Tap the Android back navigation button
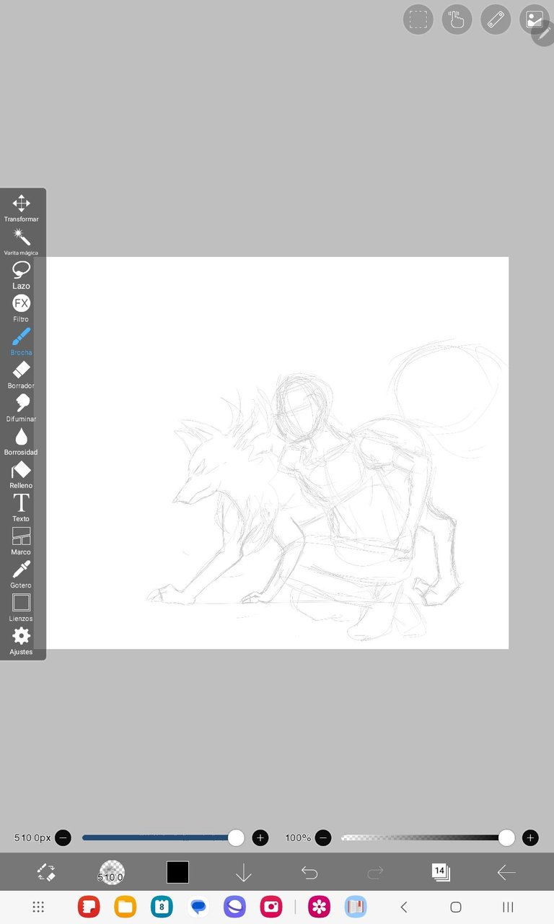The image size is (554, 924). pyautogui.click(x=404, y=907)
